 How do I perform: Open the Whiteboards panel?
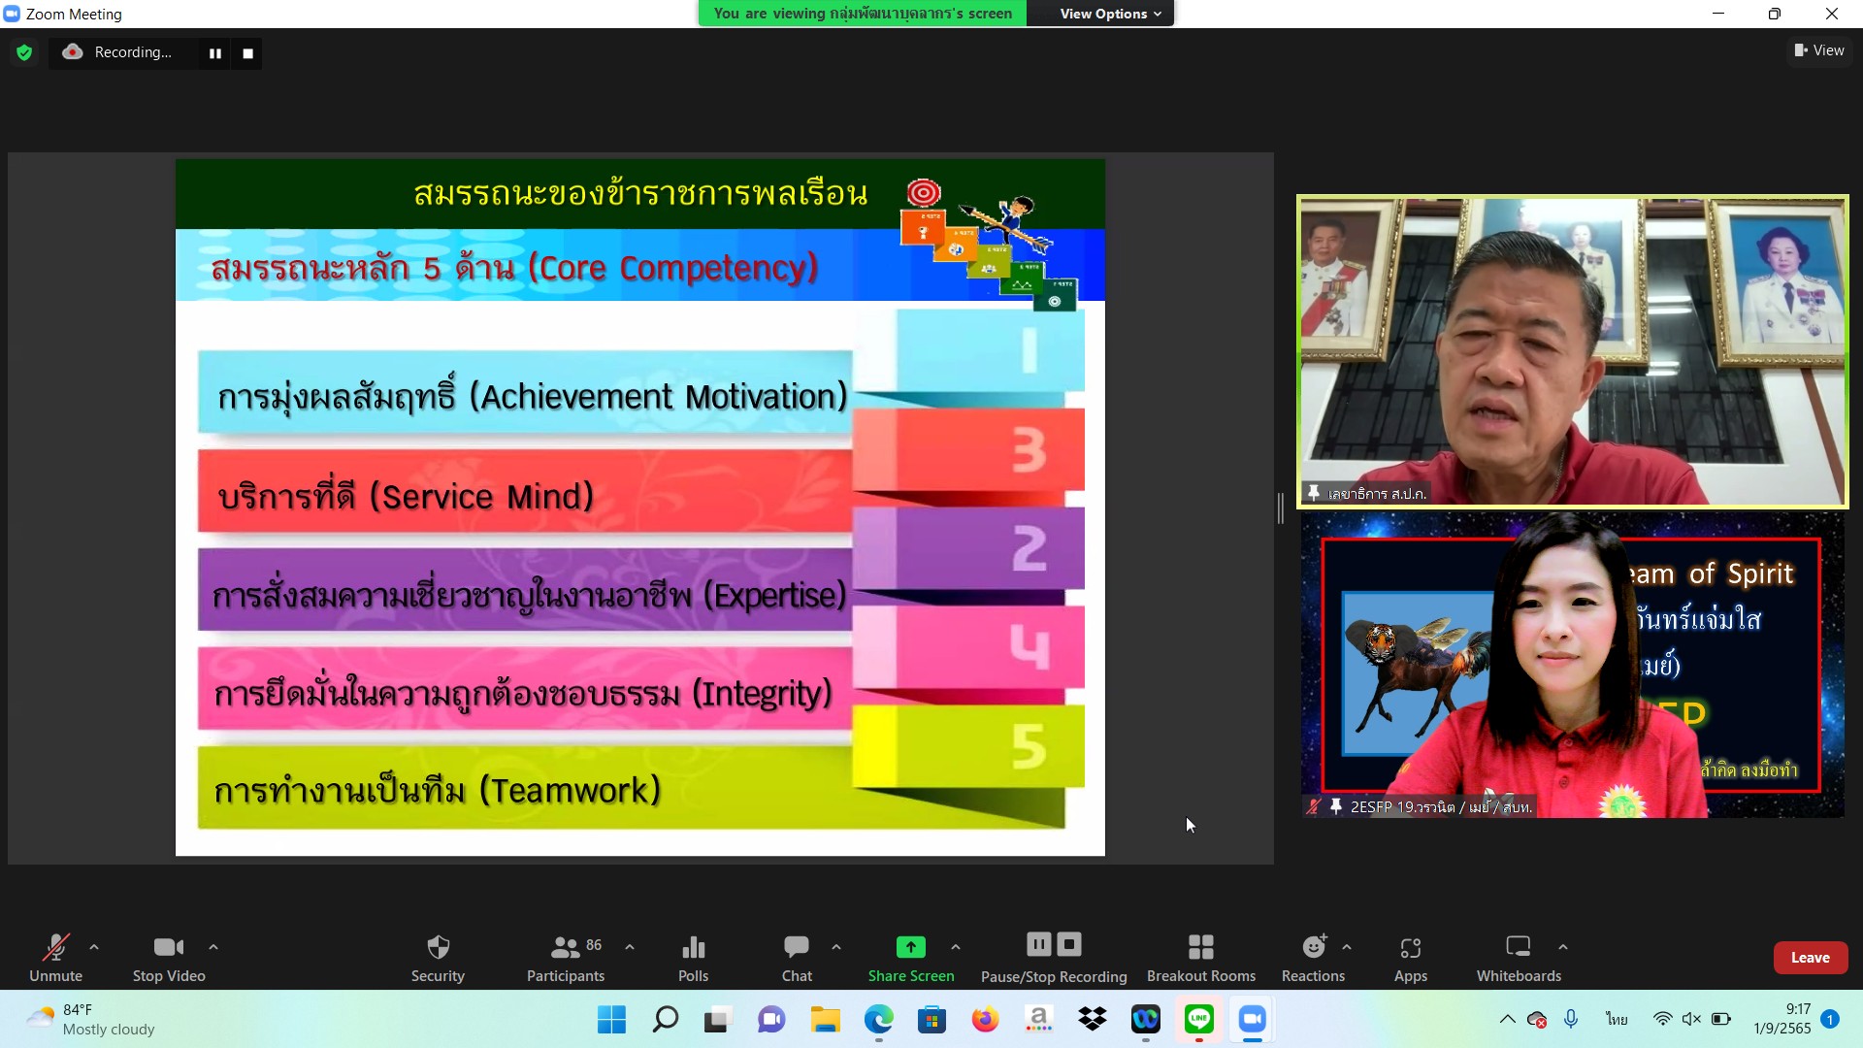(1519, 956)
